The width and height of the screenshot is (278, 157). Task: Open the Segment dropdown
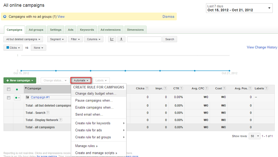[x=57, y=39]
